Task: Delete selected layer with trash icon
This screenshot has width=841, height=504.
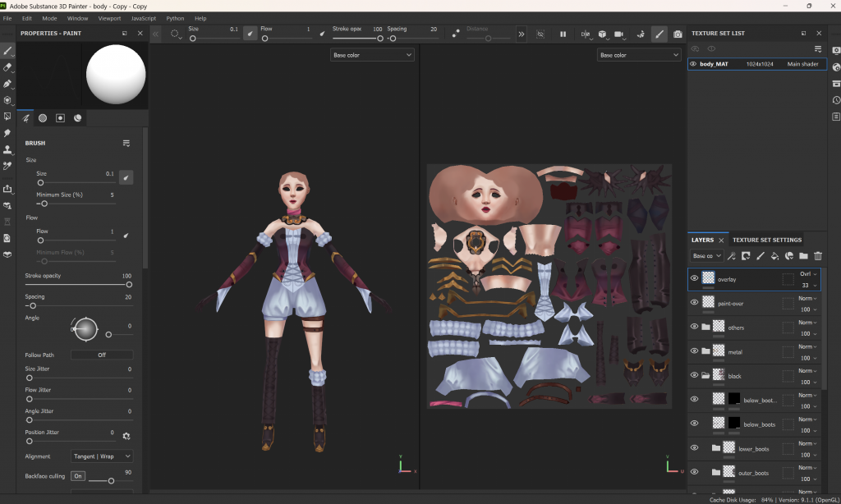Action: click(x=817, y=256)
